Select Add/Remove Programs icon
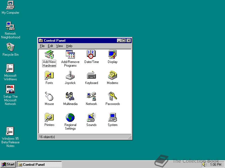The height and width of the screenshot is (168, 225). [70, 54]
